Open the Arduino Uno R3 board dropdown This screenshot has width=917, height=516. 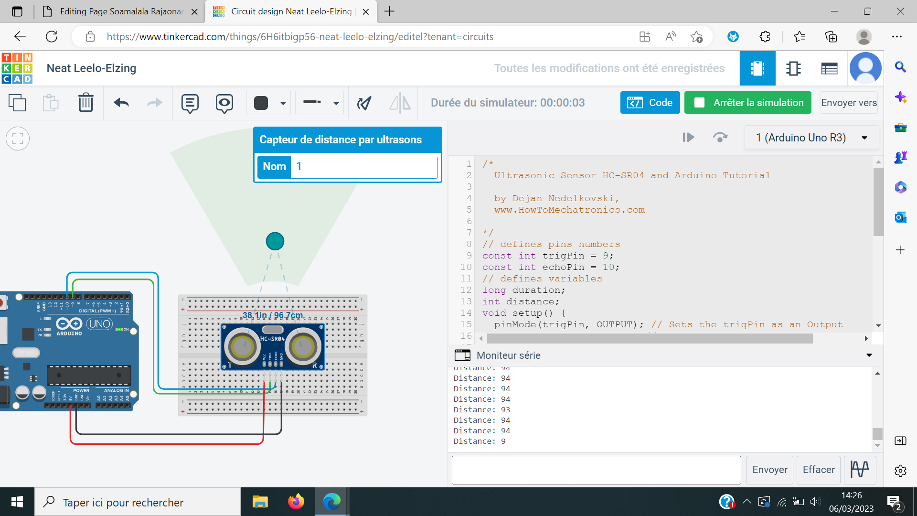click(811, 138)
